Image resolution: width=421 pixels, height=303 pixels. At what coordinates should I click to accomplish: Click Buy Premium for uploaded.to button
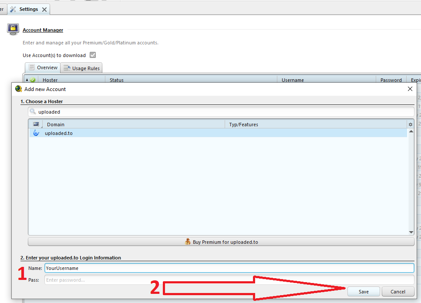pos(221,242)
